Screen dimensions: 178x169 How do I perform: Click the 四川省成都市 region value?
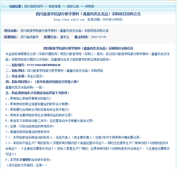[29, 37]
